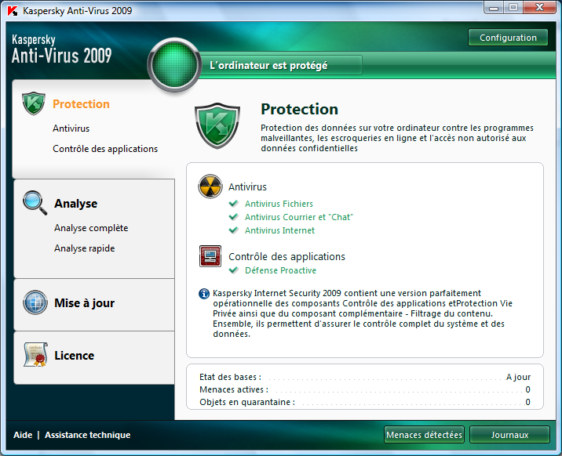The image size is (562, 456).
Task: Click the blue information icon
Action: [x=205, y=293]
